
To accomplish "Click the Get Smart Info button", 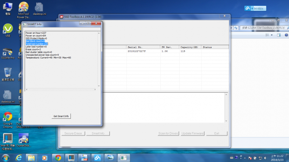I will 61,116.
